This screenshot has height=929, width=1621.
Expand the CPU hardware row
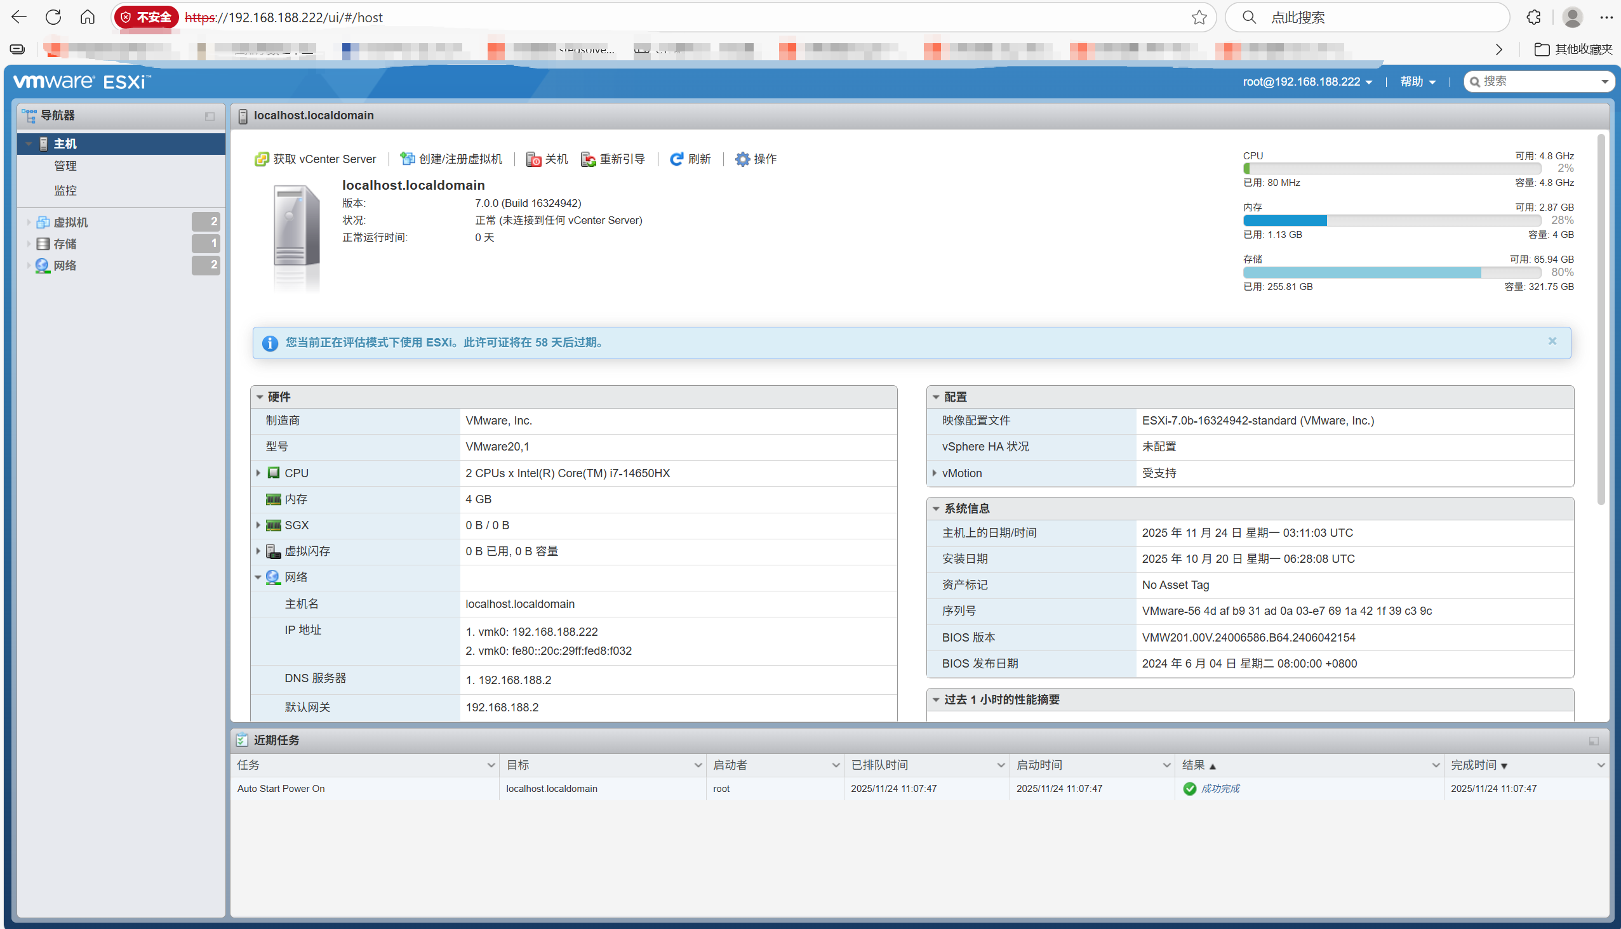click(258, 473)
